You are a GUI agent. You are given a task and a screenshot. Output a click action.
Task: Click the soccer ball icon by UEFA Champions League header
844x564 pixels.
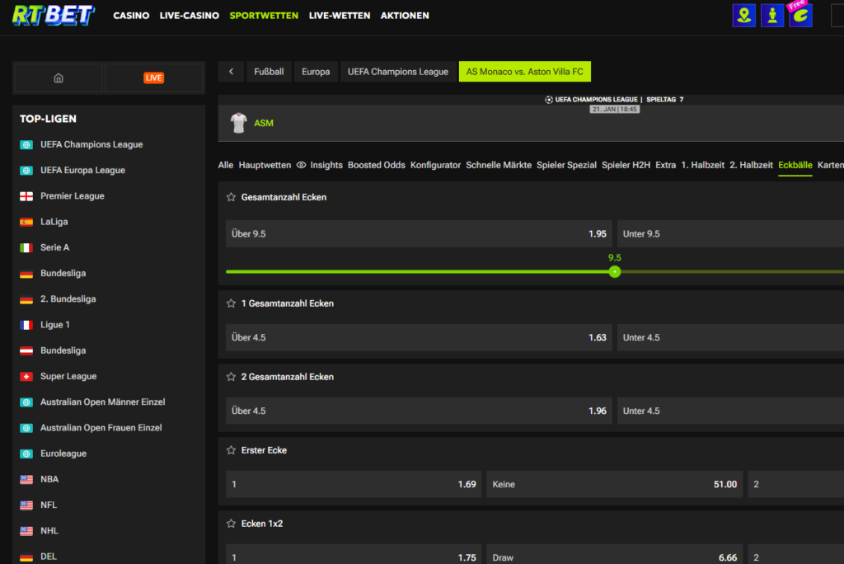(x=548, y=100)
